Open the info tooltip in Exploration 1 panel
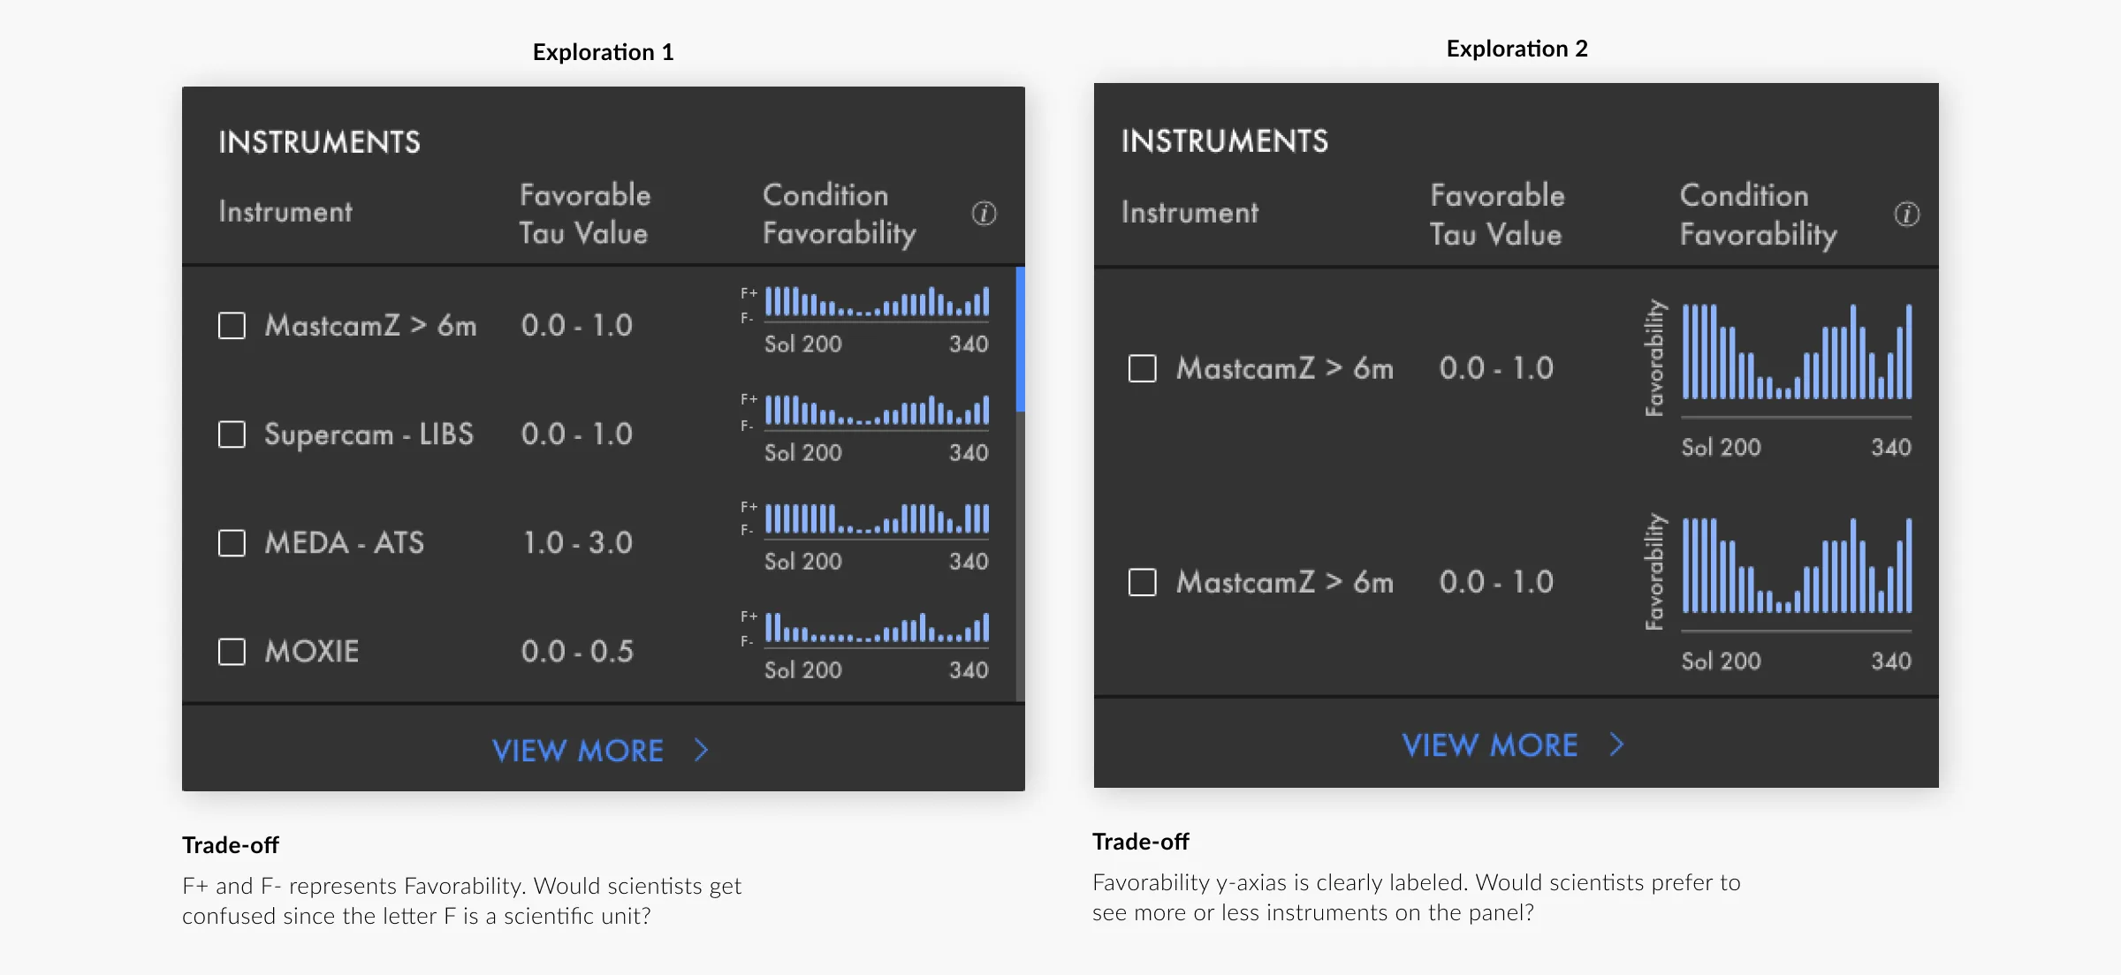 984,214
